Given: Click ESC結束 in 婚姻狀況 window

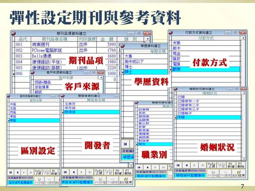Looking at the screenshot, I should click(239, 174).
